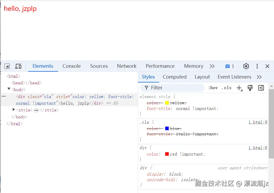Add a new style rule with plus icon
The image size is (274, 193).
click(239, 88)
